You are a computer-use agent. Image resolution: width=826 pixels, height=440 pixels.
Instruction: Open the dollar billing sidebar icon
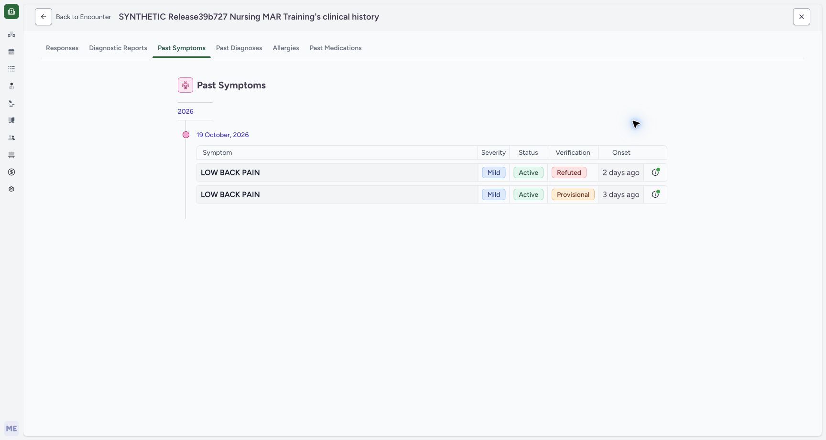click(x=11, y=172)
